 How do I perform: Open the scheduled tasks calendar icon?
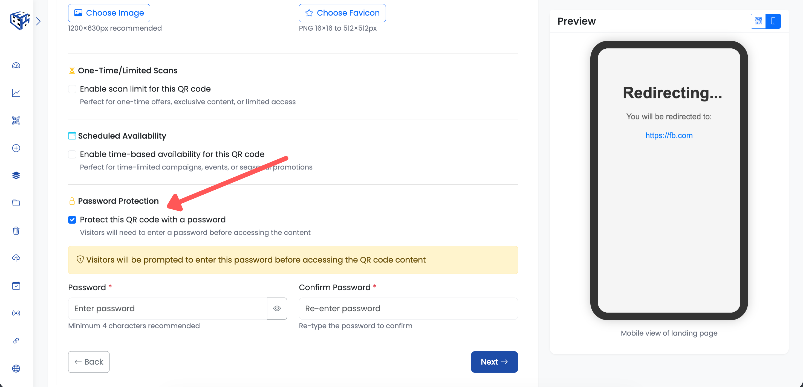pyautogui.click(x=16, y=286)
